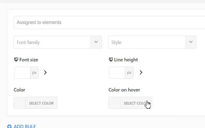Open the Style dropdown arrow
Viewport: 205px width, 128px height.
191,42
